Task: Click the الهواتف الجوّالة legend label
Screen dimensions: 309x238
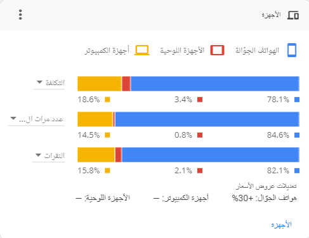Action: click(257, 50)
